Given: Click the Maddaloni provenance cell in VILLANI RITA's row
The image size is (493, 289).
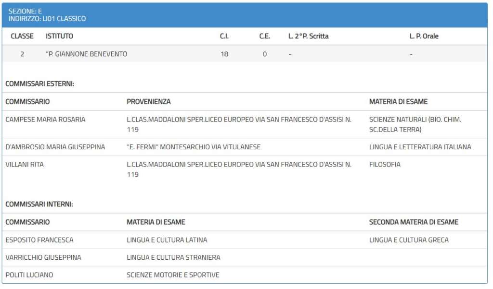Looking at the screenshot, I should coord(239,169).
